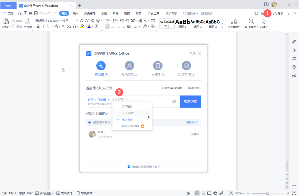Image resolution: width=299 pixels, height=196 pixels.
Task: Open the 任何人 可编辑 permission dropdown
Action: [99, 100]
